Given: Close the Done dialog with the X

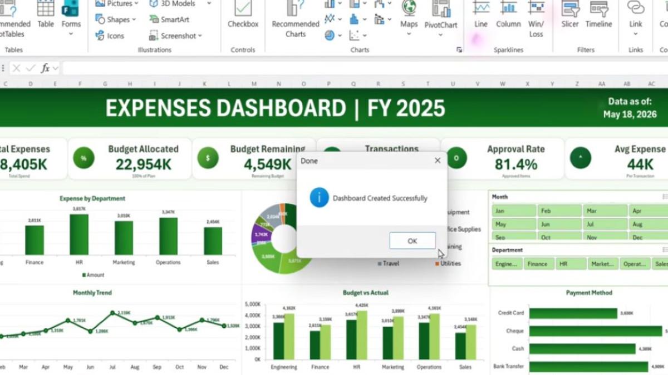Looking at the screenshot, I should pyautogui.click(x=438, y=161).
